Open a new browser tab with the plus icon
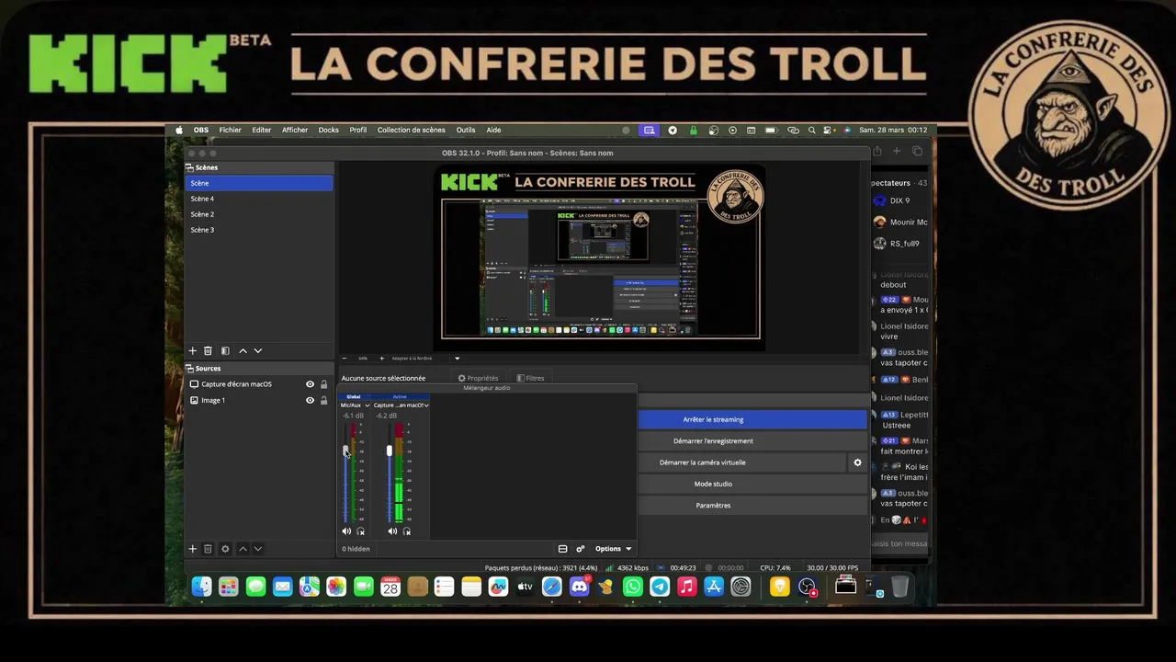 (897, 152)
